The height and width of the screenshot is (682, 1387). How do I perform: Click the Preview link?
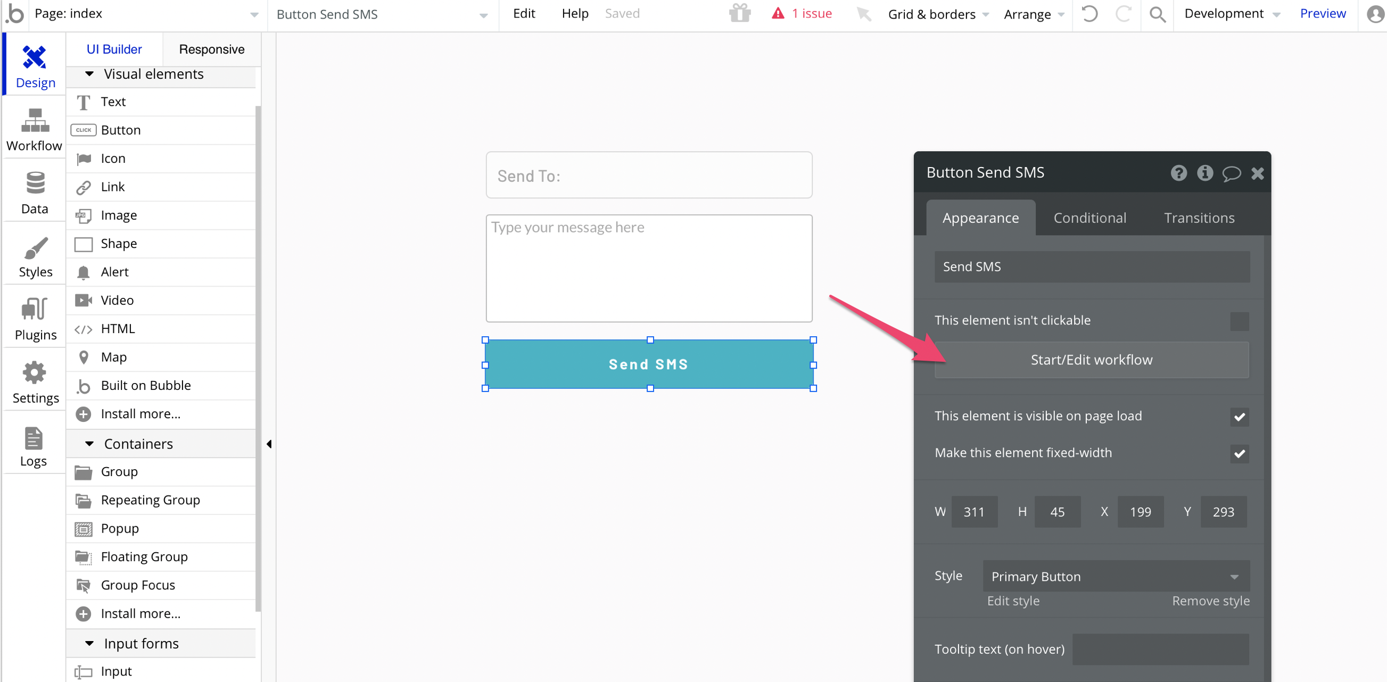point(1323,13)
